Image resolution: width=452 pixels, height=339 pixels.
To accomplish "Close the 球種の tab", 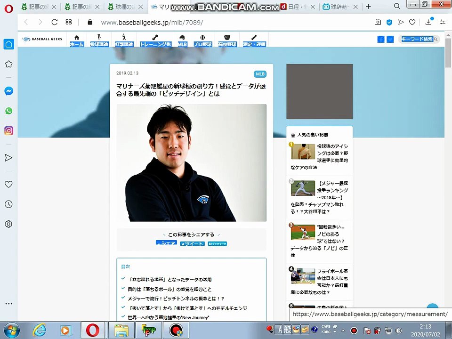I will click(141, 7).
